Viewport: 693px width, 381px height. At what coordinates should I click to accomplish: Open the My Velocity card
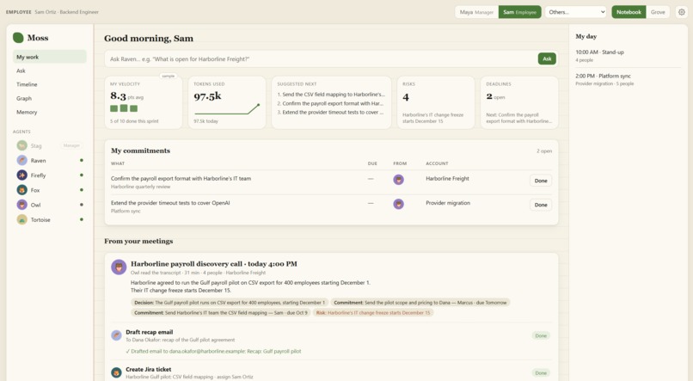[144, 102]
